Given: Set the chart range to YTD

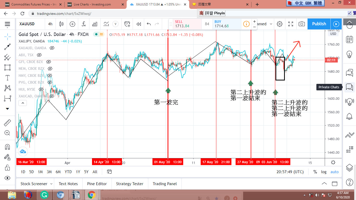Looking at the screenshot, I should click(68, 172).
